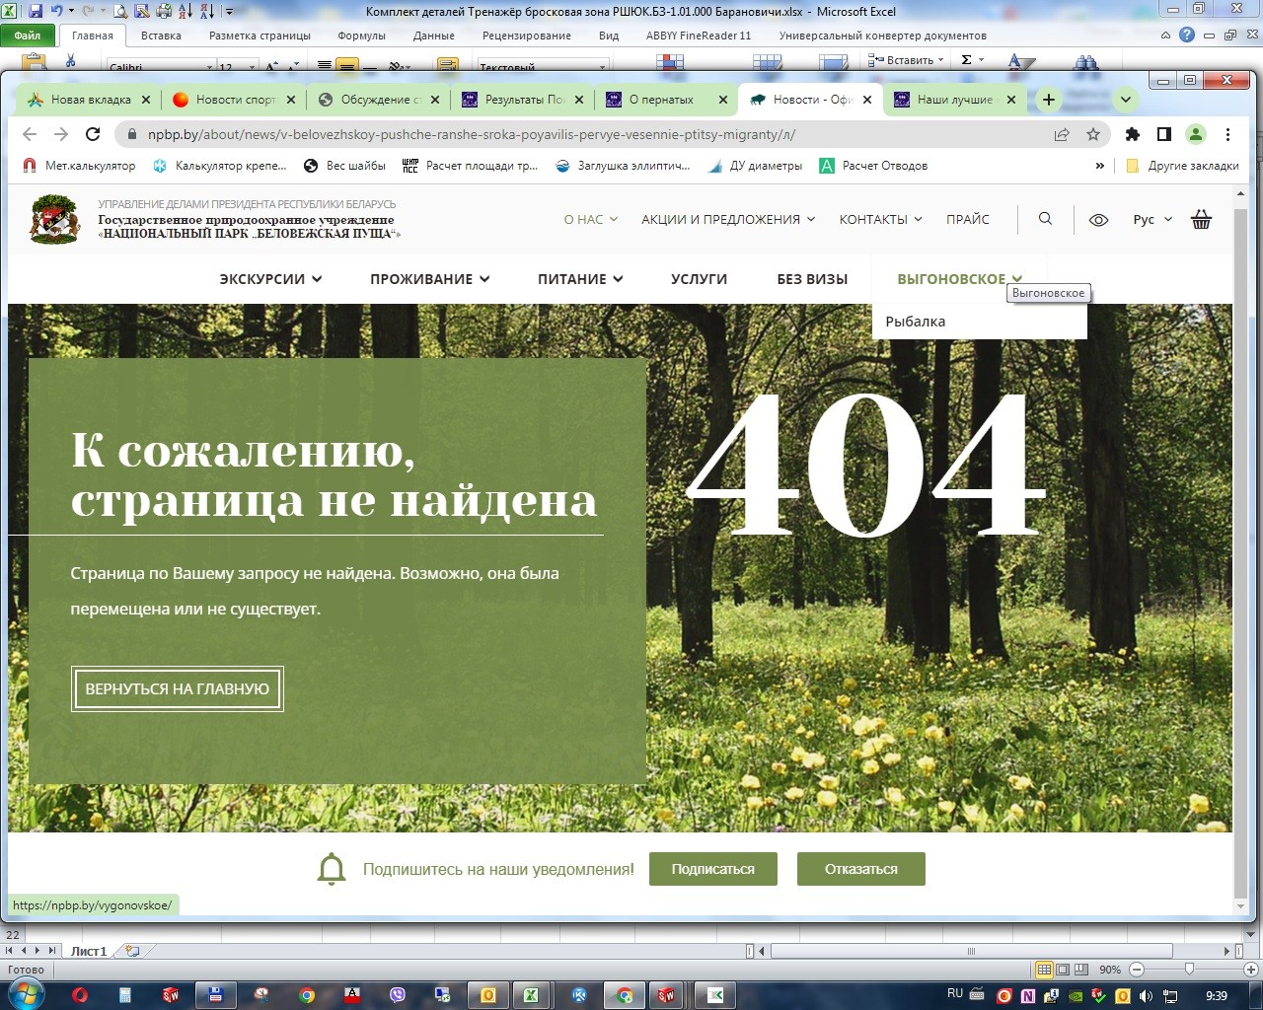Open the УСЛУГИ link
This screenshot has height=1010, width=1263.
[699, 279]
